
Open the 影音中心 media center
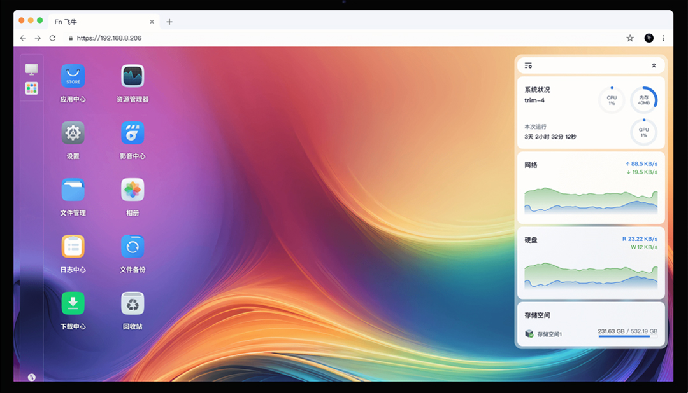[133, 133]
